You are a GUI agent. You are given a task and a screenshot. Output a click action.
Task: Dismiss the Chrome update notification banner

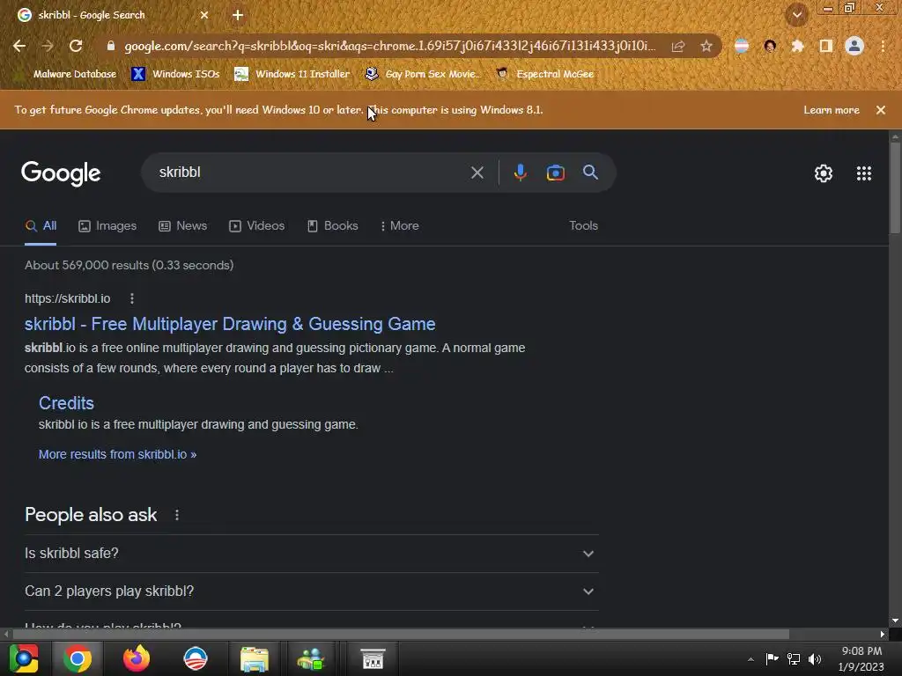881,110
